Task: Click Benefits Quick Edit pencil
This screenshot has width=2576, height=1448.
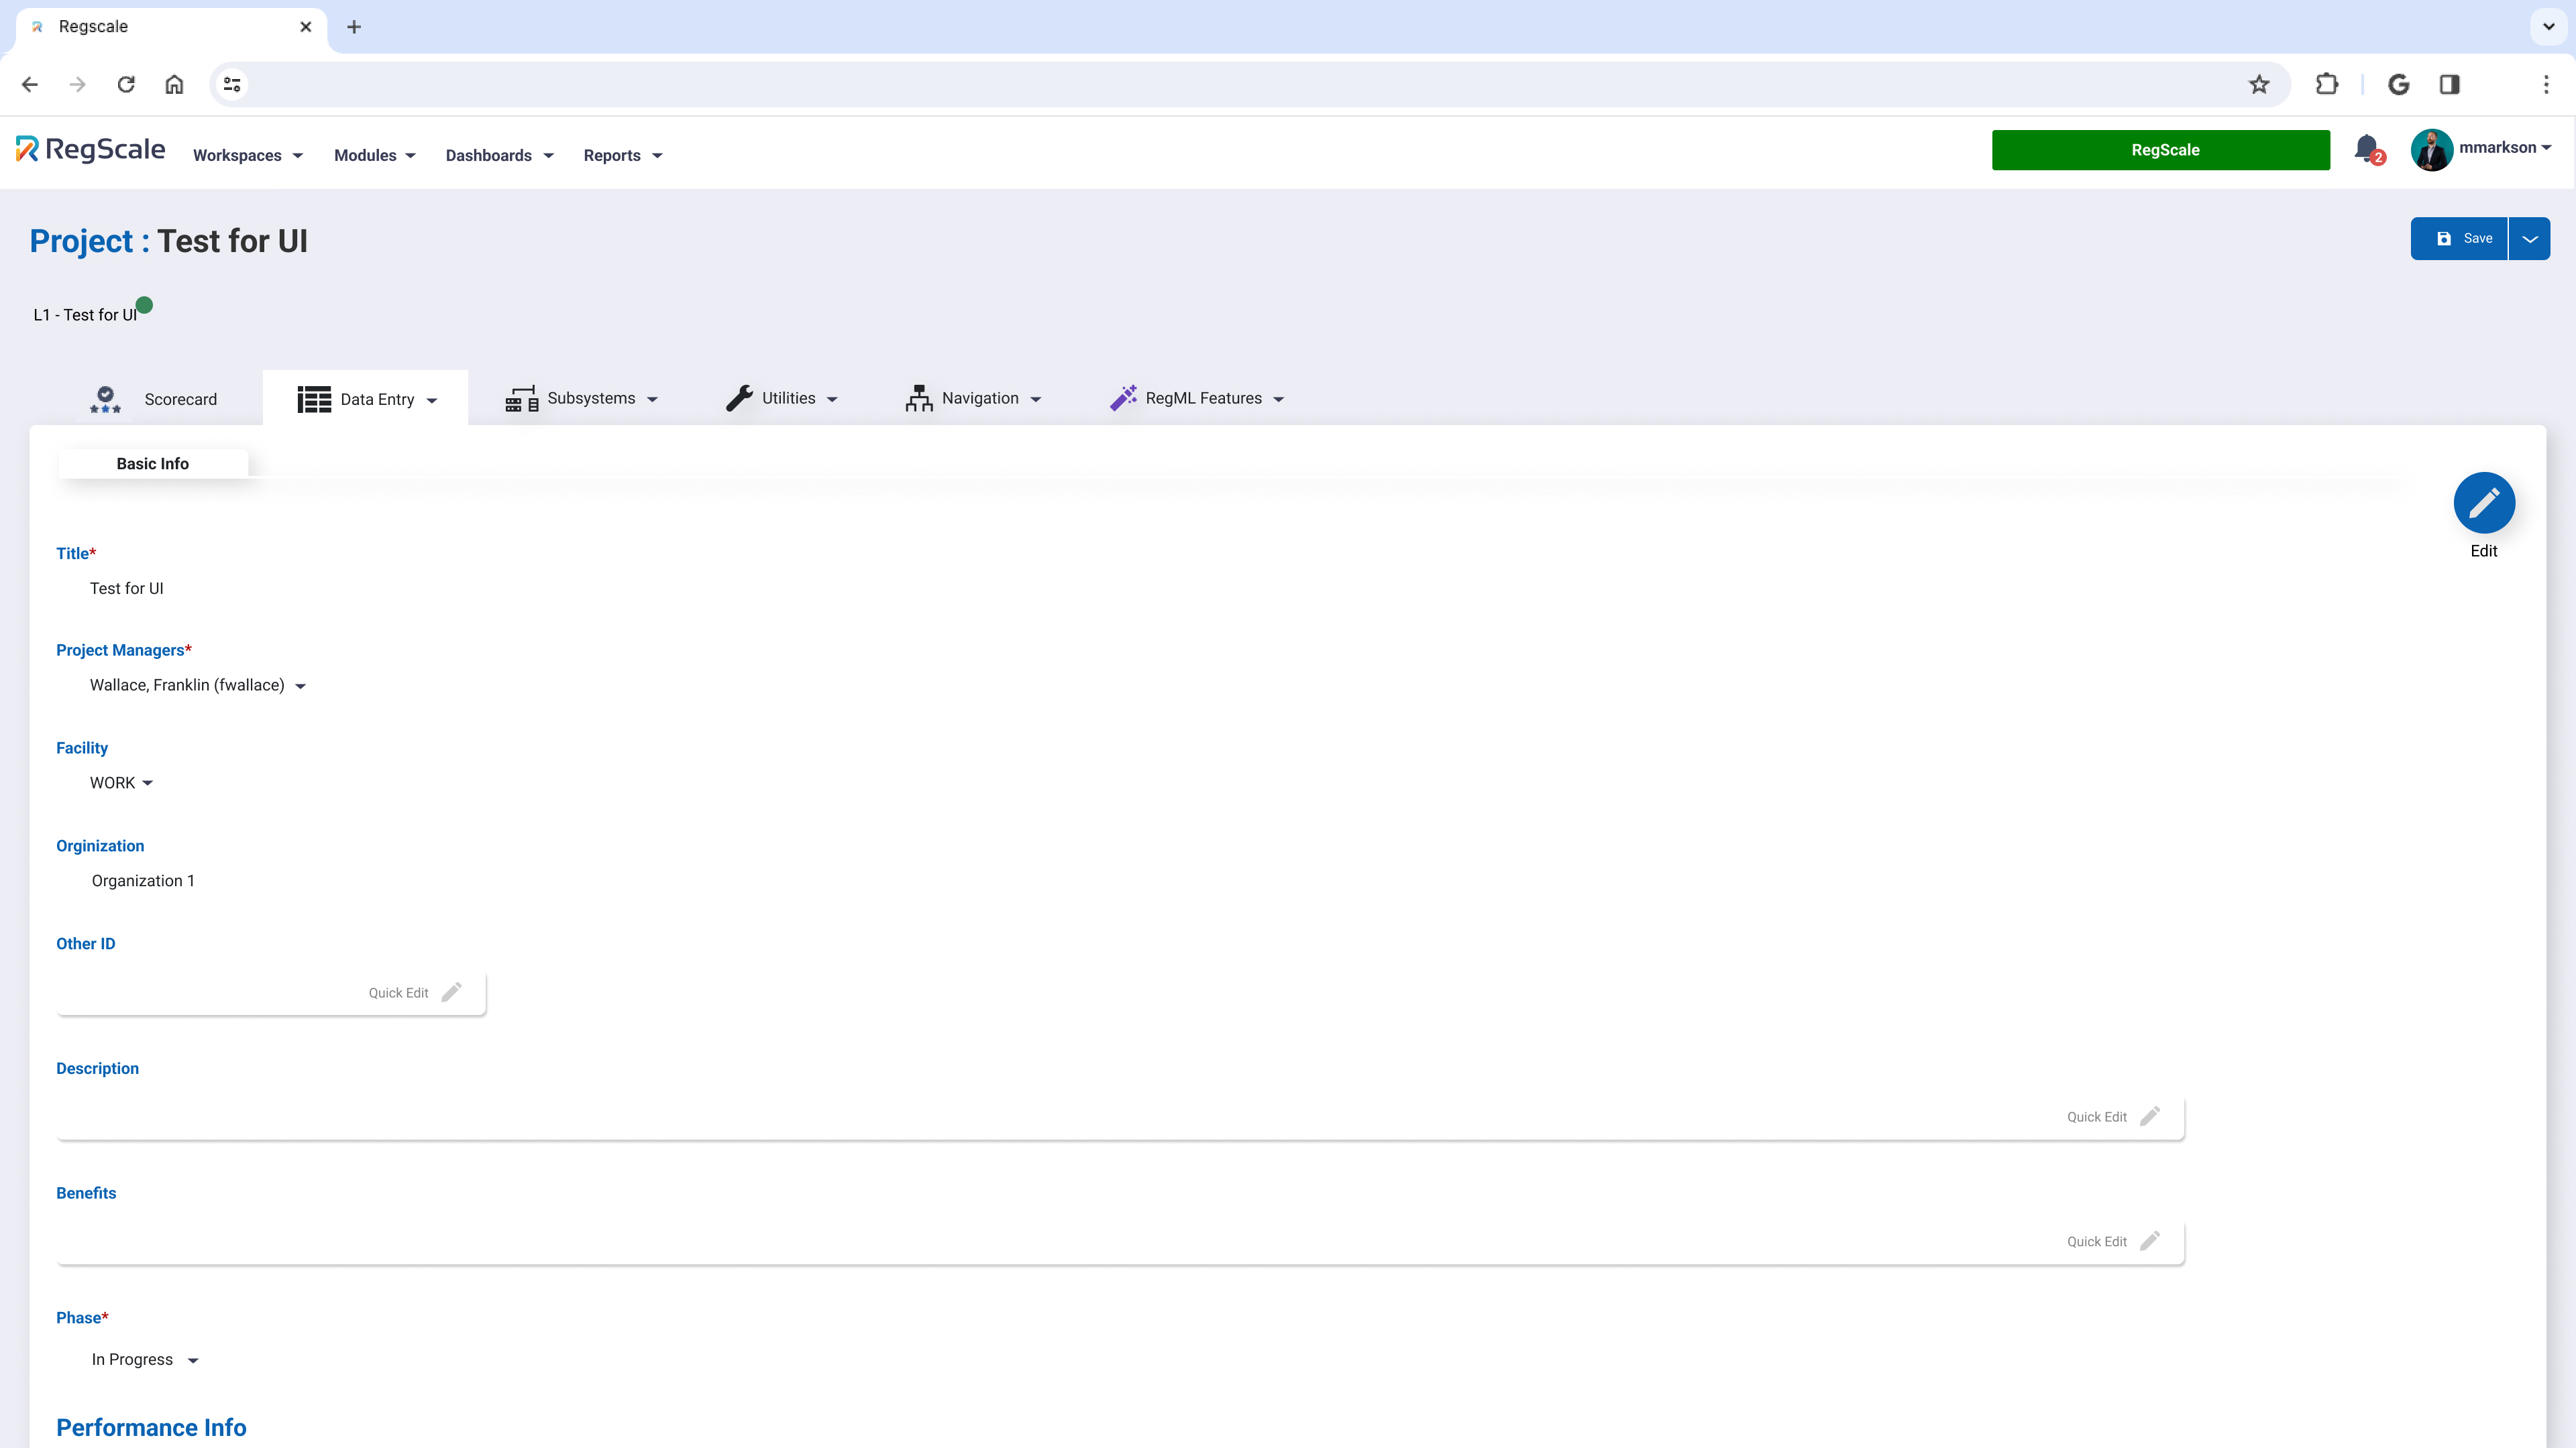Action: tap(2150, 1241)
